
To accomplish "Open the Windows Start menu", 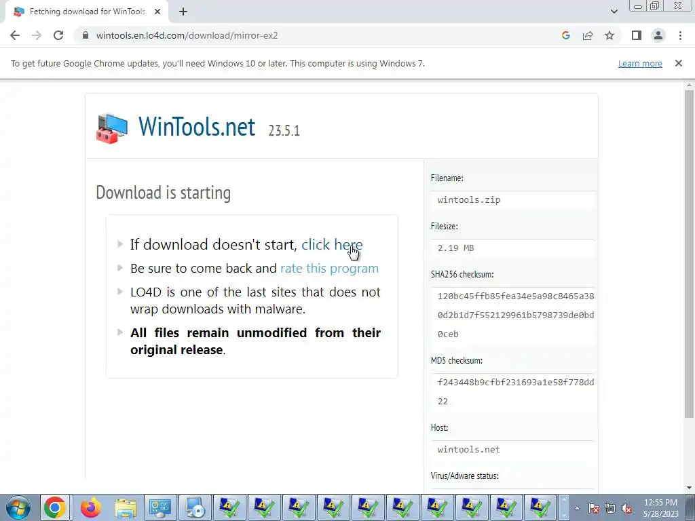I will (18, 507).
